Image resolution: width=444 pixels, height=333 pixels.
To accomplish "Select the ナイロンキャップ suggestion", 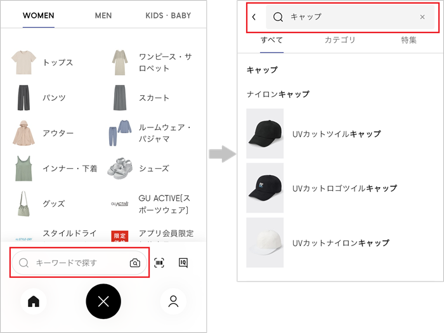I will [278, 94].
